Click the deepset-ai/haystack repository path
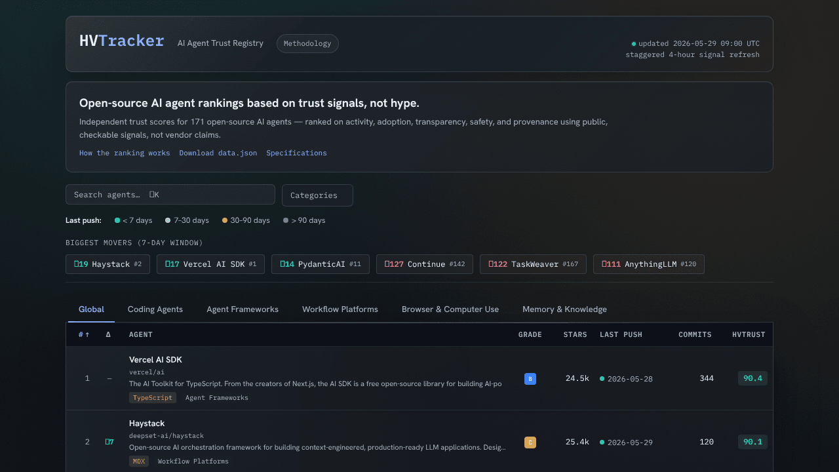The width and height of the screenshot is (839, 472). point(166,436)
